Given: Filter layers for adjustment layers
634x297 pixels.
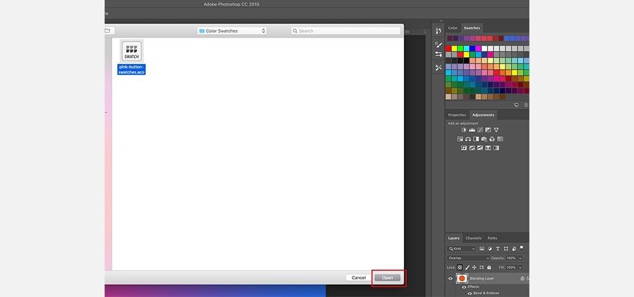Looking at the screenshot, I should point(489,248).
